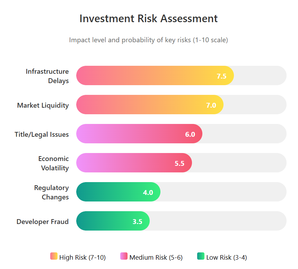Click the 7.5 value label

point(221,77)
